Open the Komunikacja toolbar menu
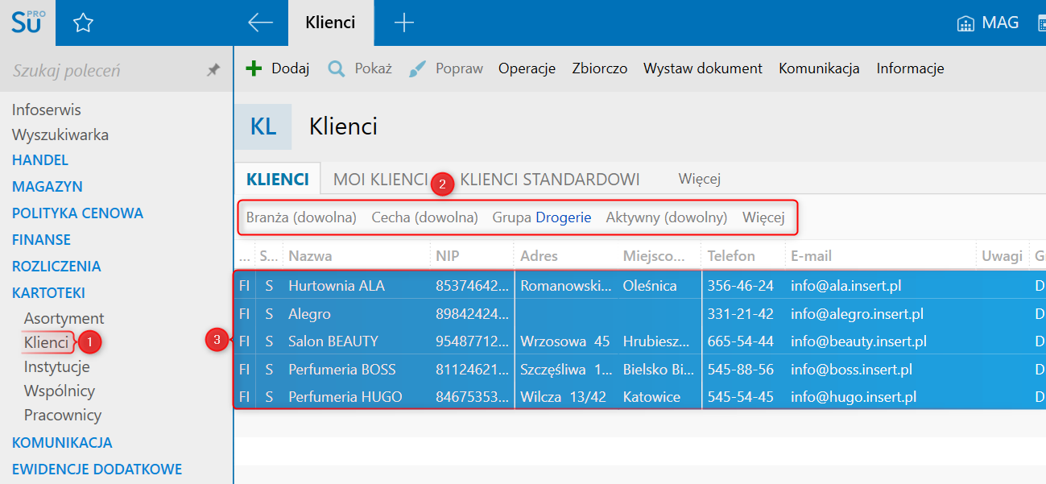This screenshot has height=484, width=1046. pyautogui.click(x=819, y=68)
